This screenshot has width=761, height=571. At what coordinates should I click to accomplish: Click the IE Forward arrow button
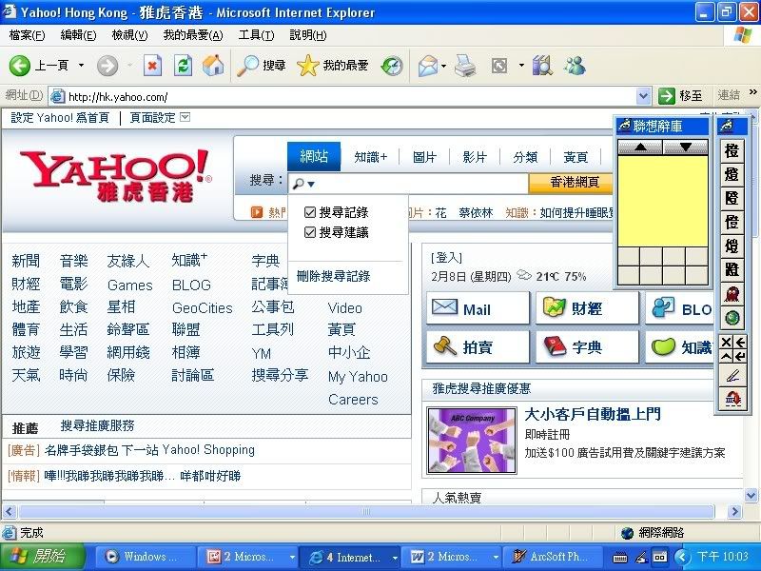click(107, 66)
